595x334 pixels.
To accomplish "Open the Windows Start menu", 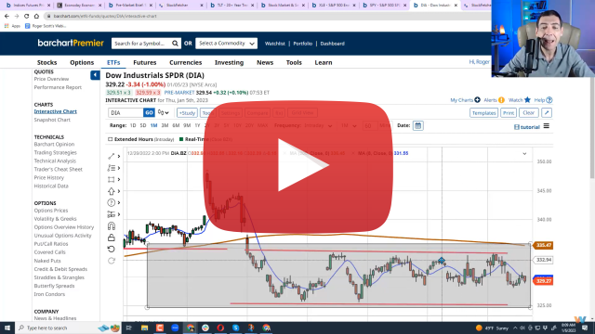I will click(x=7, y=328).
